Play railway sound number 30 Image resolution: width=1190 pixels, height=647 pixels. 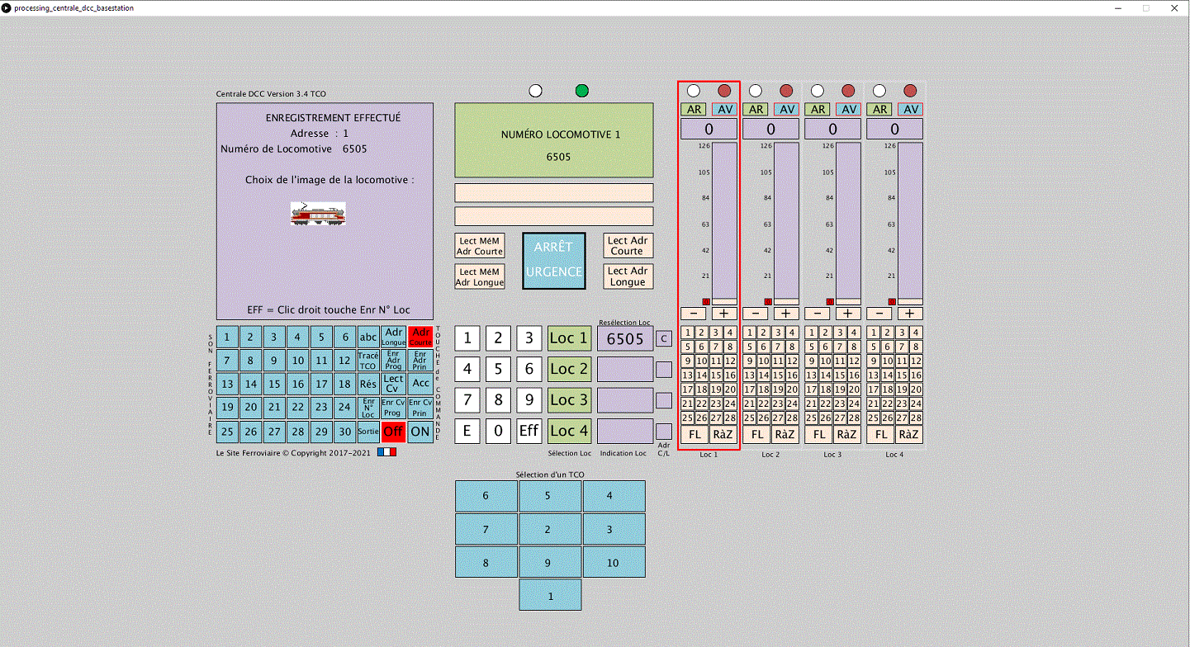[344, 431]
